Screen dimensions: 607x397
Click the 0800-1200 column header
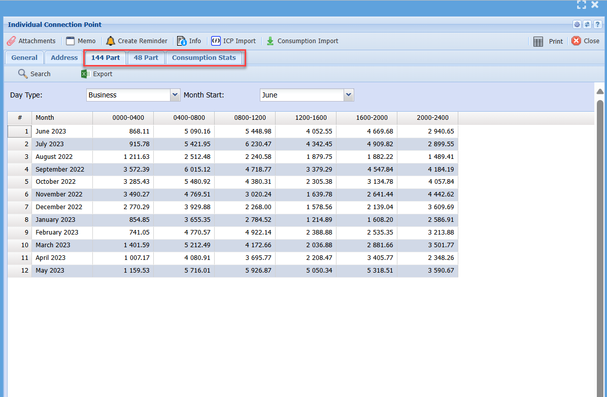(x=250, y=118)
